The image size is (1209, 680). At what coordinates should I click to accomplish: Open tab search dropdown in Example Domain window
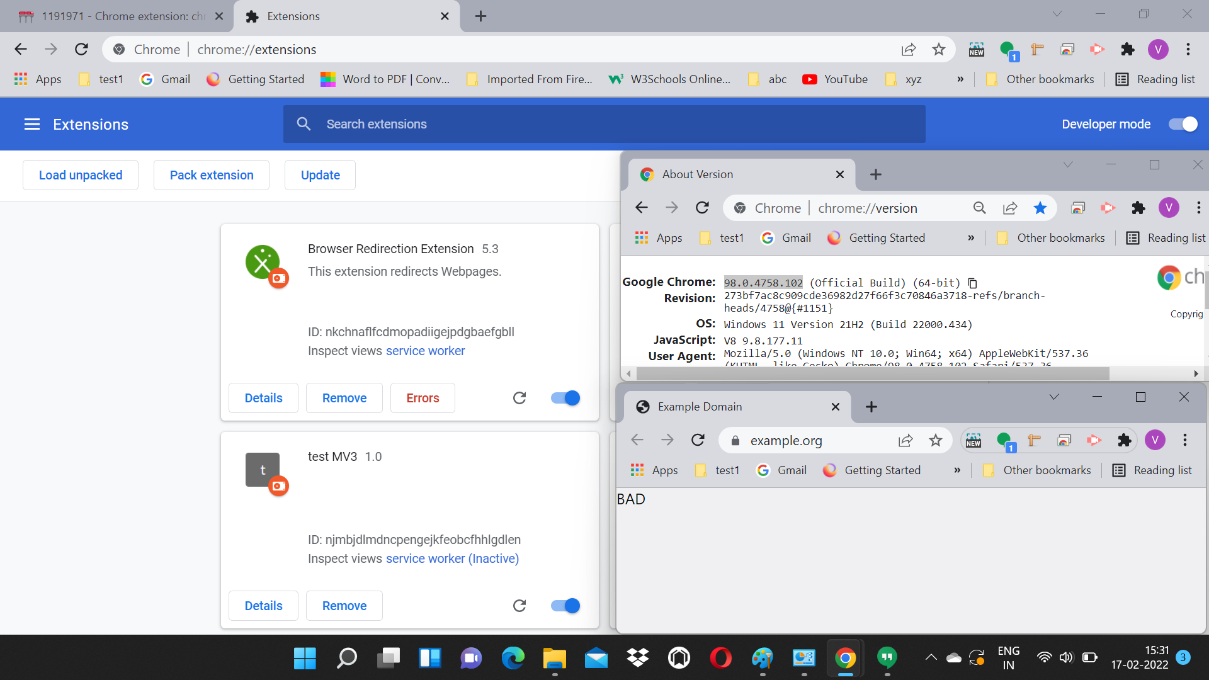point(1053,397)
